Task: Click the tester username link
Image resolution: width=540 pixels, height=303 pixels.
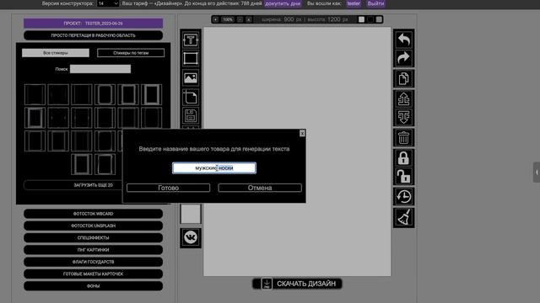Action: 354,3
